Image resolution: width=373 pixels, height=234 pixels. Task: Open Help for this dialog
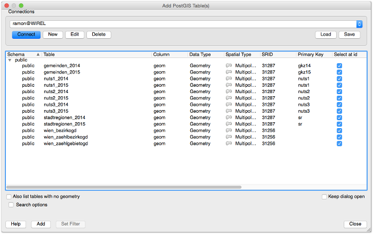tap(15, 224)
